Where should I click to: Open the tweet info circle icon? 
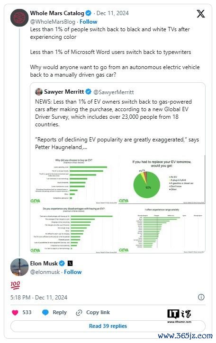tap(201, 297)
